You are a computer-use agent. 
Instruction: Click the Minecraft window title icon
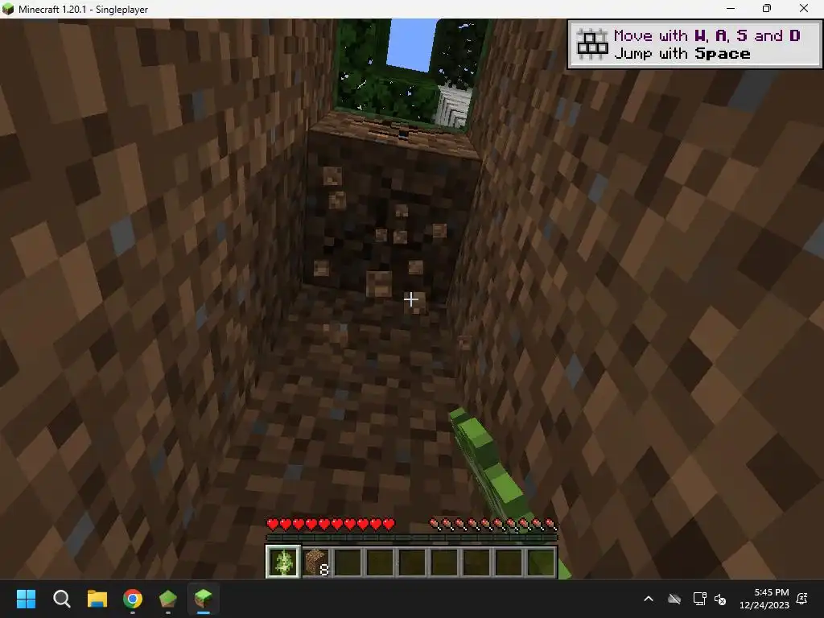[x=8, y=9]
